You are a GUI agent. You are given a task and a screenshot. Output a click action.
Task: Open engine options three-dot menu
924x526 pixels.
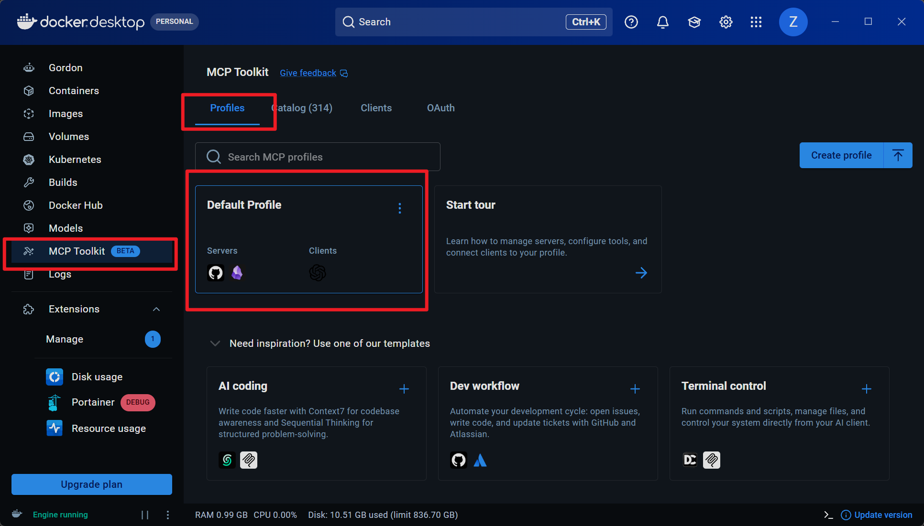tap(167, 515)
